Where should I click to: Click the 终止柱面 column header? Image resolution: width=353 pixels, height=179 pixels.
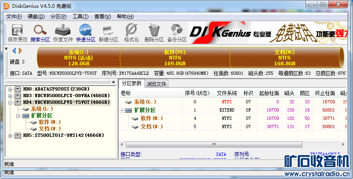[325, 93]
